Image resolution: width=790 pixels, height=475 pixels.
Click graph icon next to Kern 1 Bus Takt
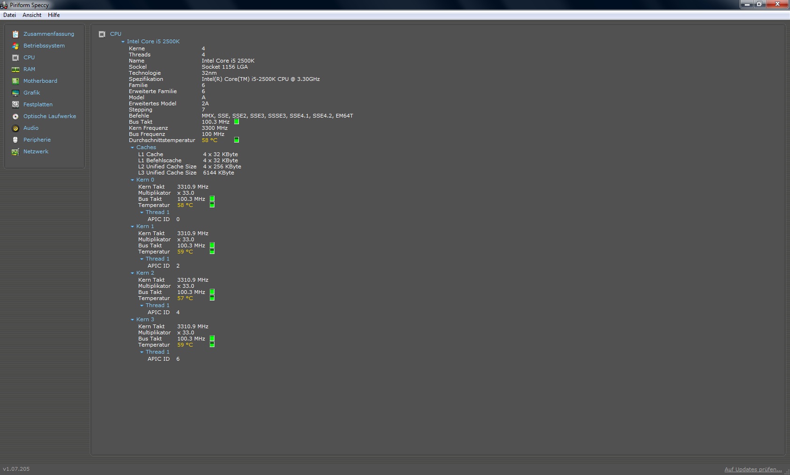212,245
